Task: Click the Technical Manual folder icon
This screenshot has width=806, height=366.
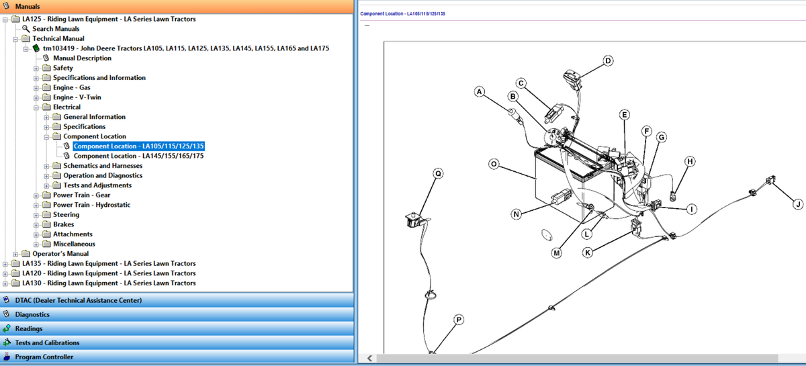Action: (26, 39)
